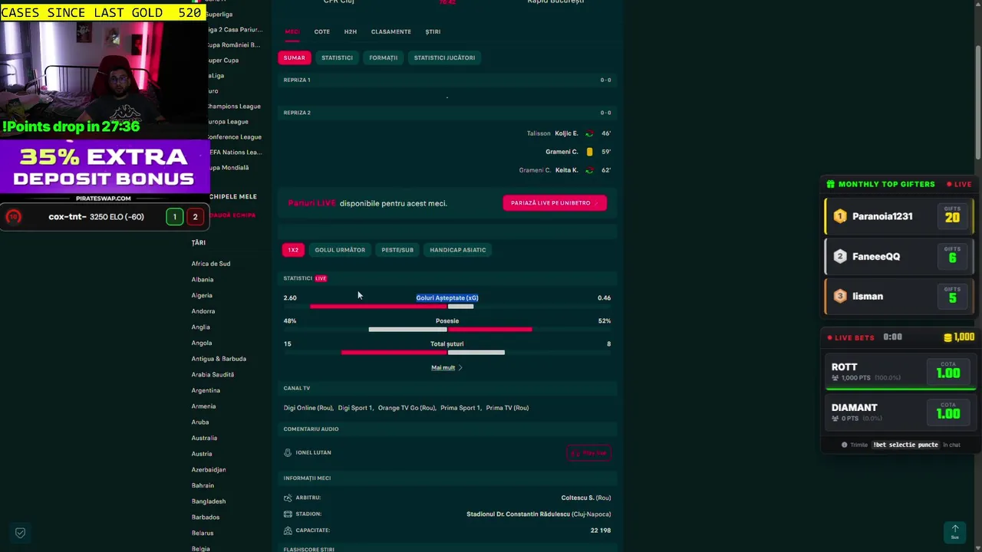Screen dimensions: 982x552
Task: Click the microphone icon beside Ionel Lutan
Action: (x=288, y=452)
